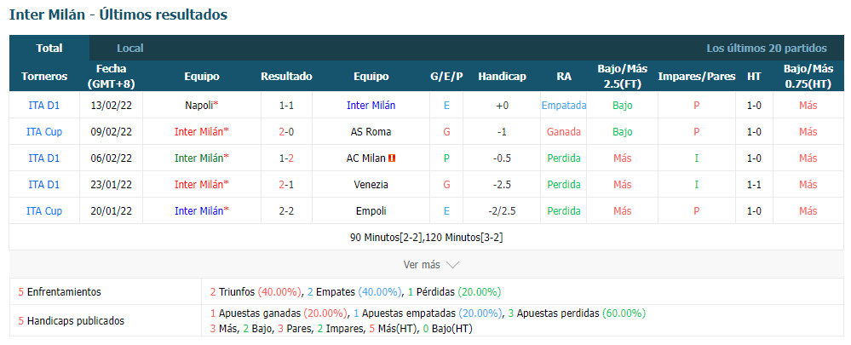
Task: Open Los últimos 20 partidos selector
Action: (x=767, y=49)
